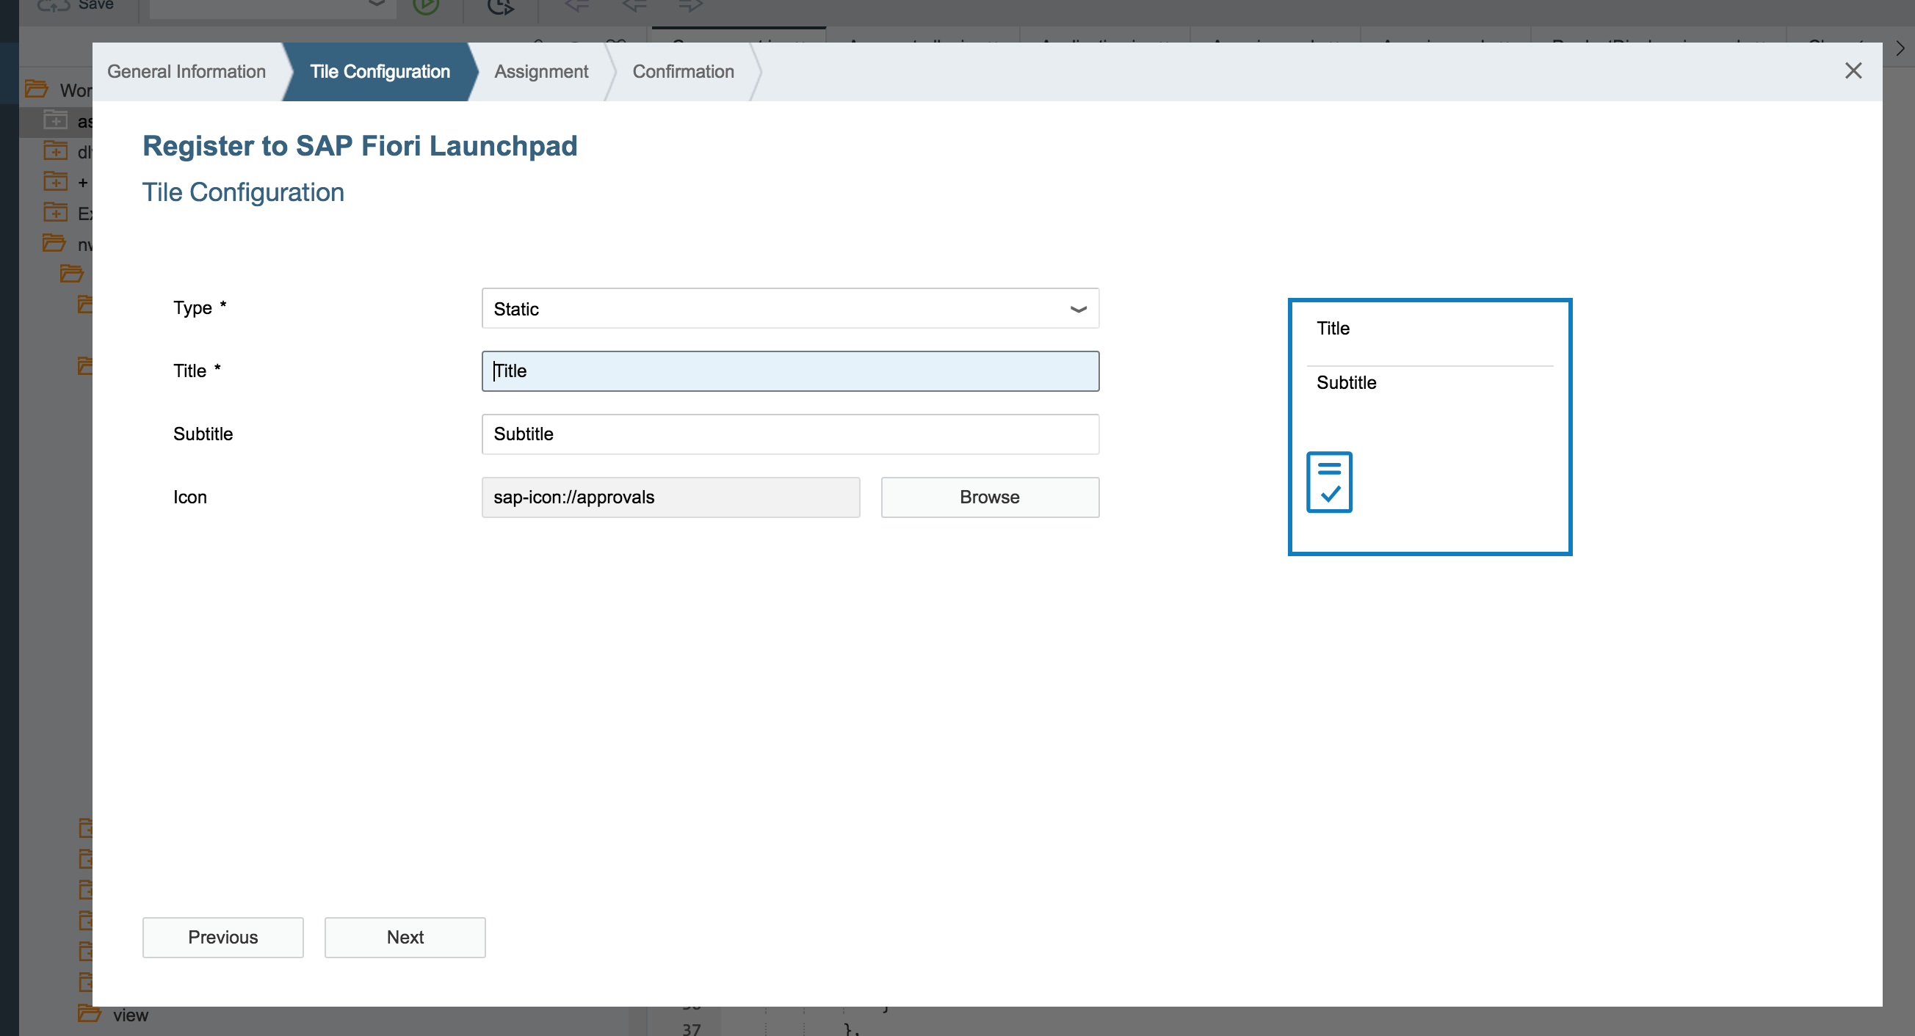Click the approvals icon in tile preview
Viewport: 1915px width, 1036px height.
1329,482
